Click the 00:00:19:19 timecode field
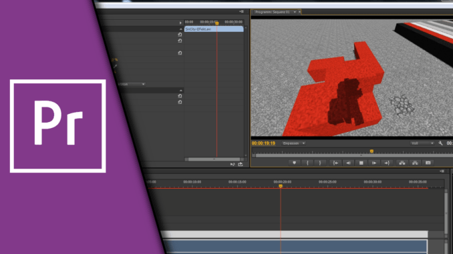 [x=263, y=143]
